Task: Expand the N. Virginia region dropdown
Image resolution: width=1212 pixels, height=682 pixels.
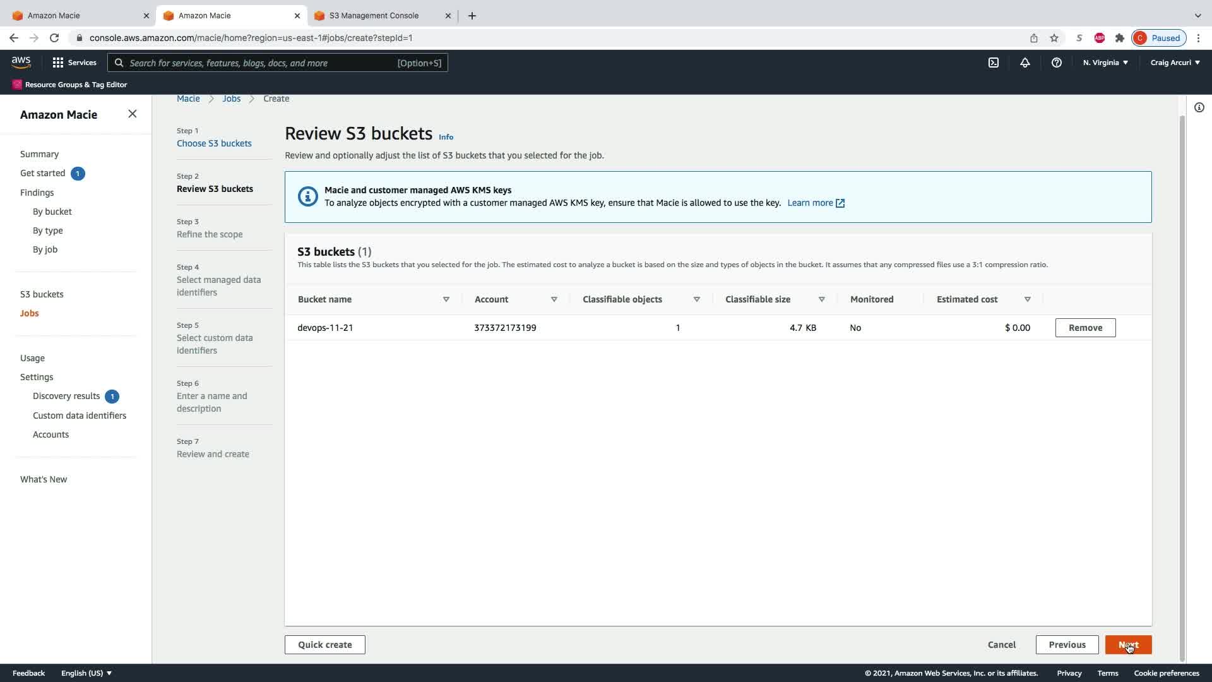Action: 1105,63
